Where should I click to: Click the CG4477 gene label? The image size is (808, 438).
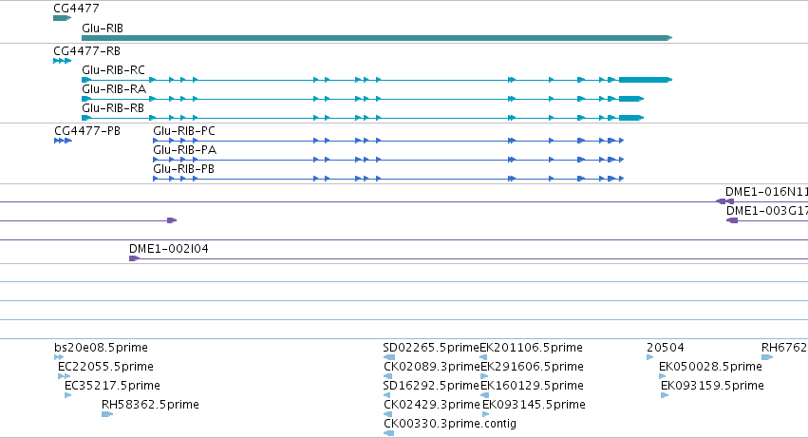[76, 9]
